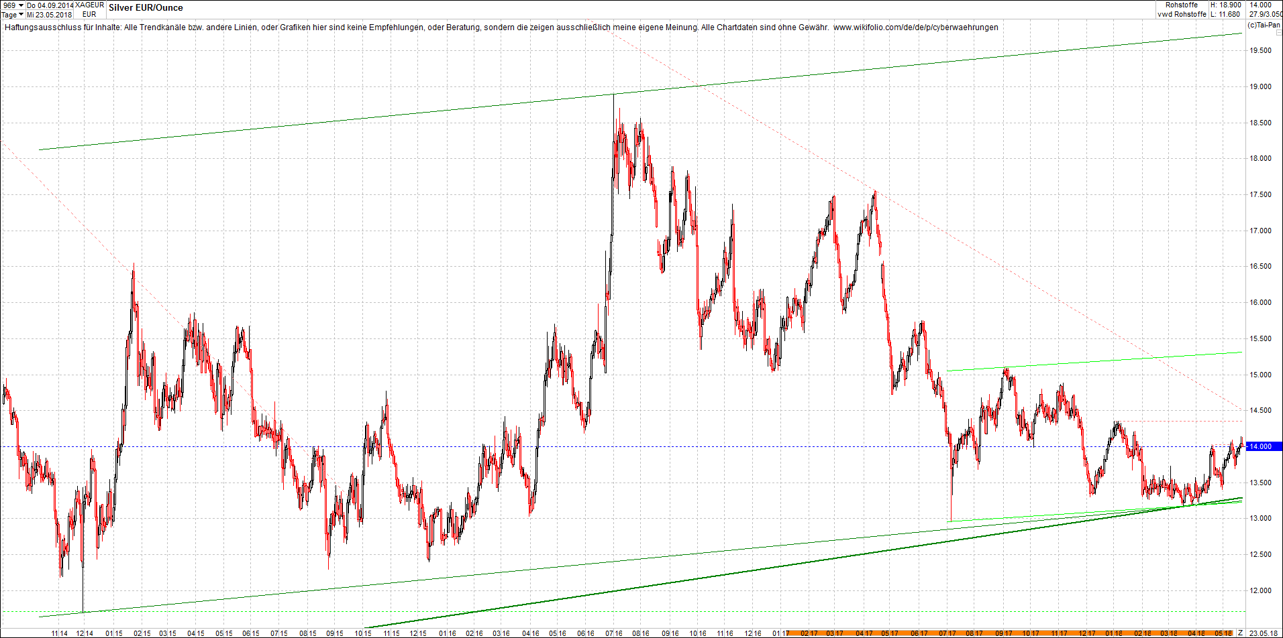Viewport: 1283px width, 638px height.
Task: Click the vwd Rohstoffe exchange label
Action: tap(1182, 14)
